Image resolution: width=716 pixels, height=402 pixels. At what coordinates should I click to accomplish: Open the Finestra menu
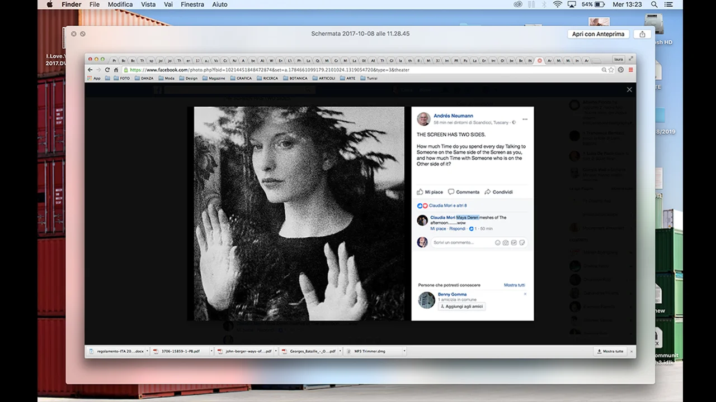tap(192, 4)
